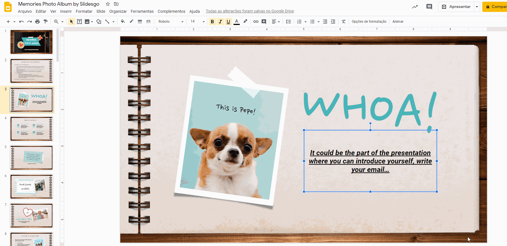Insert a link with the chain icon
Viewport: 507px width, 246px height.
point(256,22)
